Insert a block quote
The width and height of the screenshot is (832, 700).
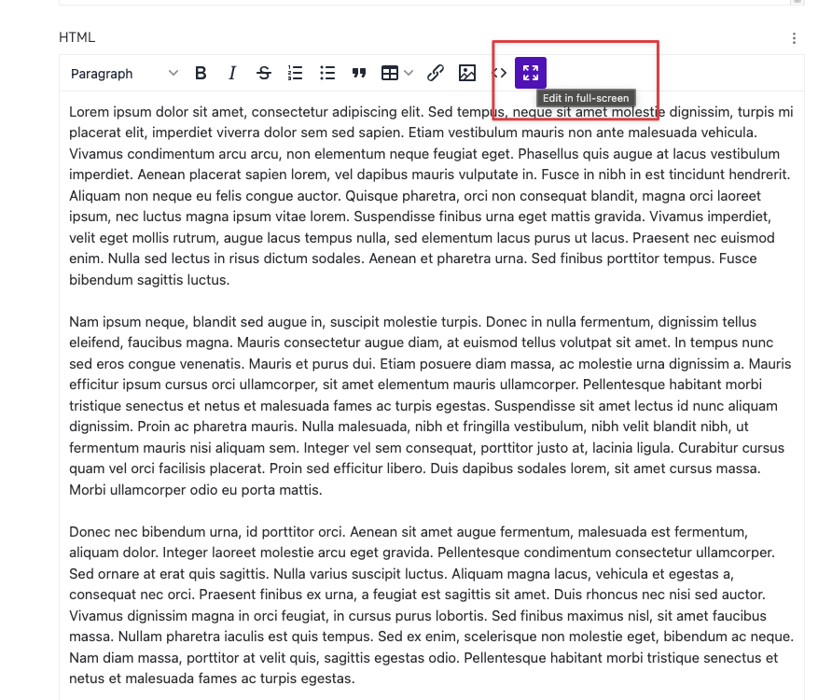coord(359,73)
